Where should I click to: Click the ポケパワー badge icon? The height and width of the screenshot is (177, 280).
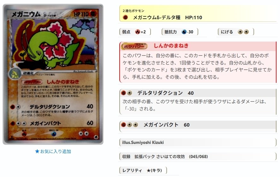(x=134, y=46)
